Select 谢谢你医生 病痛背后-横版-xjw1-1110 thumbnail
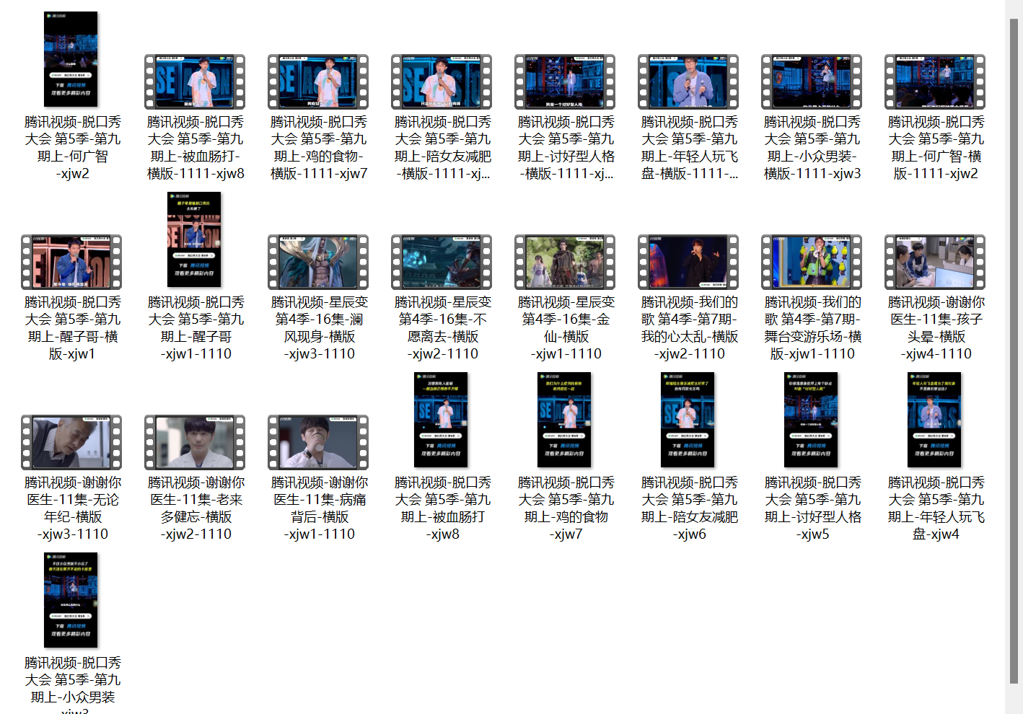 pyautogui.click(x=318, y=442)
